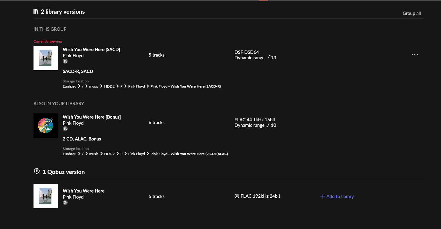This screenshot has height=229, width=441.
Task: Click the library icon beside 2 library versions
Action: coord(36,12)
